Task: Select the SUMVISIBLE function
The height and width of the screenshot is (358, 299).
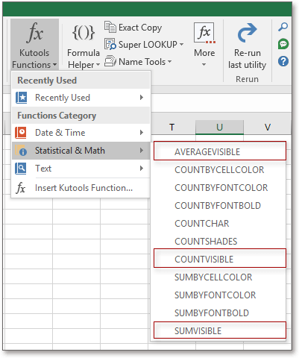Action: click(x=220, y=331)
